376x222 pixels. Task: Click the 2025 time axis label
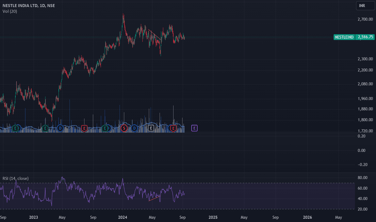[213, 218]
